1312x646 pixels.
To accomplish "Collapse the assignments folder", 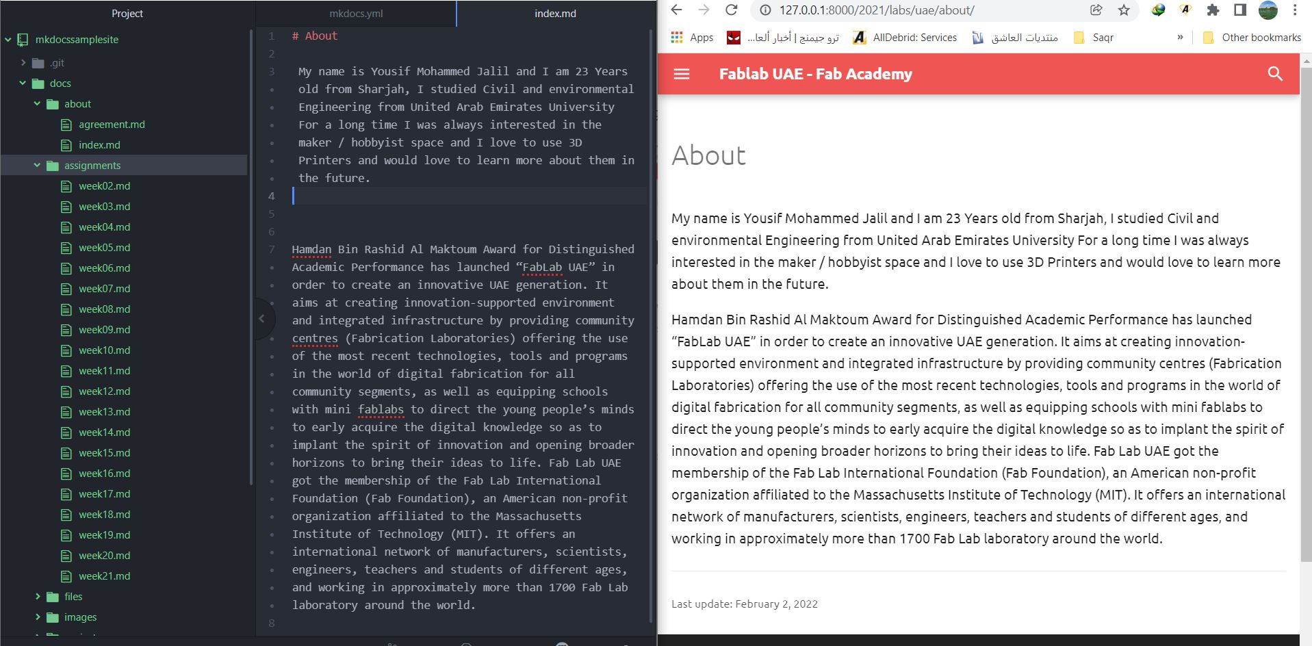I will tap(37, 166).
